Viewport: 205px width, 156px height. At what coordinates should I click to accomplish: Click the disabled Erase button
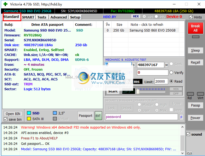click(176, 104)
